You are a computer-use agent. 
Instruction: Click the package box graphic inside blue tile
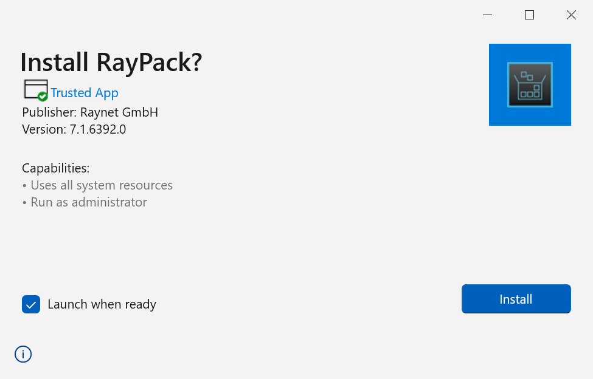click(530, 84)
